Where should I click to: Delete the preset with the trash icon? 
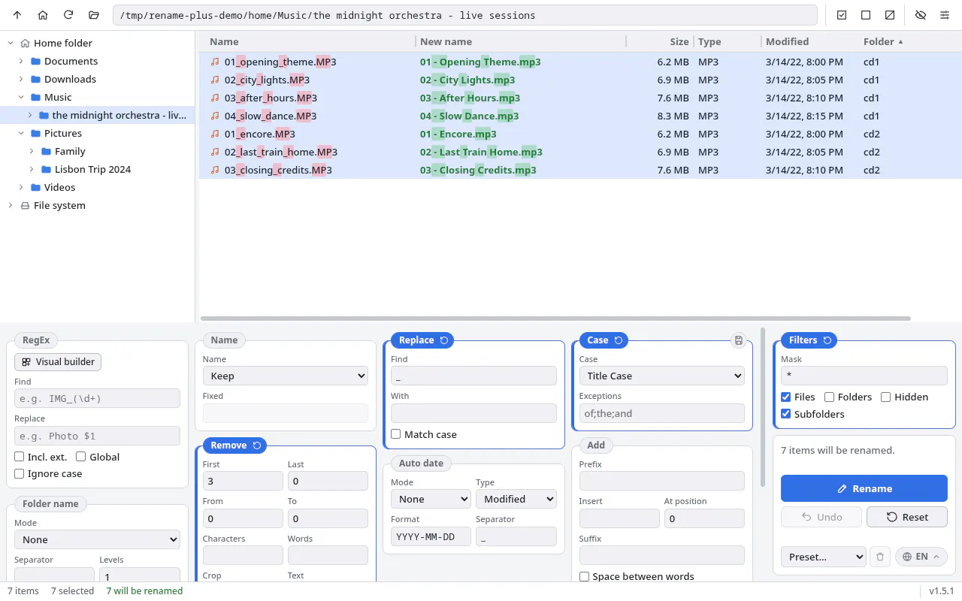880,557
